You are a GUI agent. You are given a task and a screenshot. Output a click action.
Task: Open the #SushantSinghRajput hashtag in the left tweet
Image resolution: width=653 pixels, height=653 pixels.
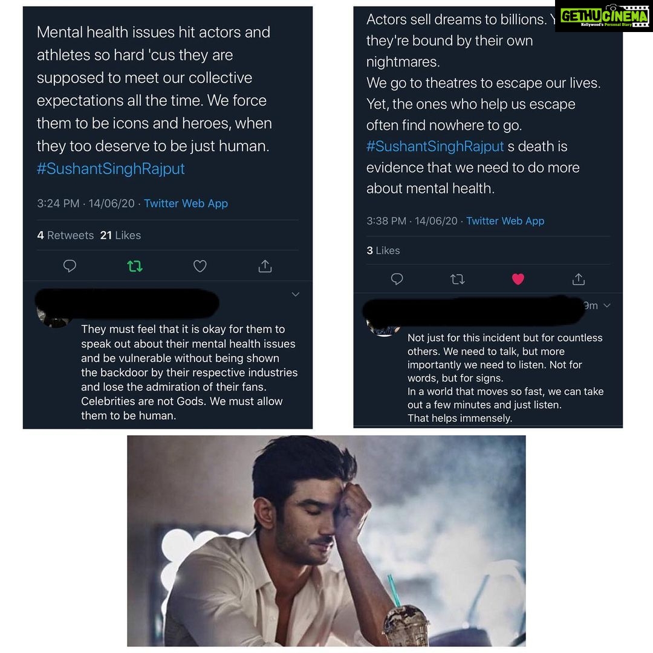(111, 168)
